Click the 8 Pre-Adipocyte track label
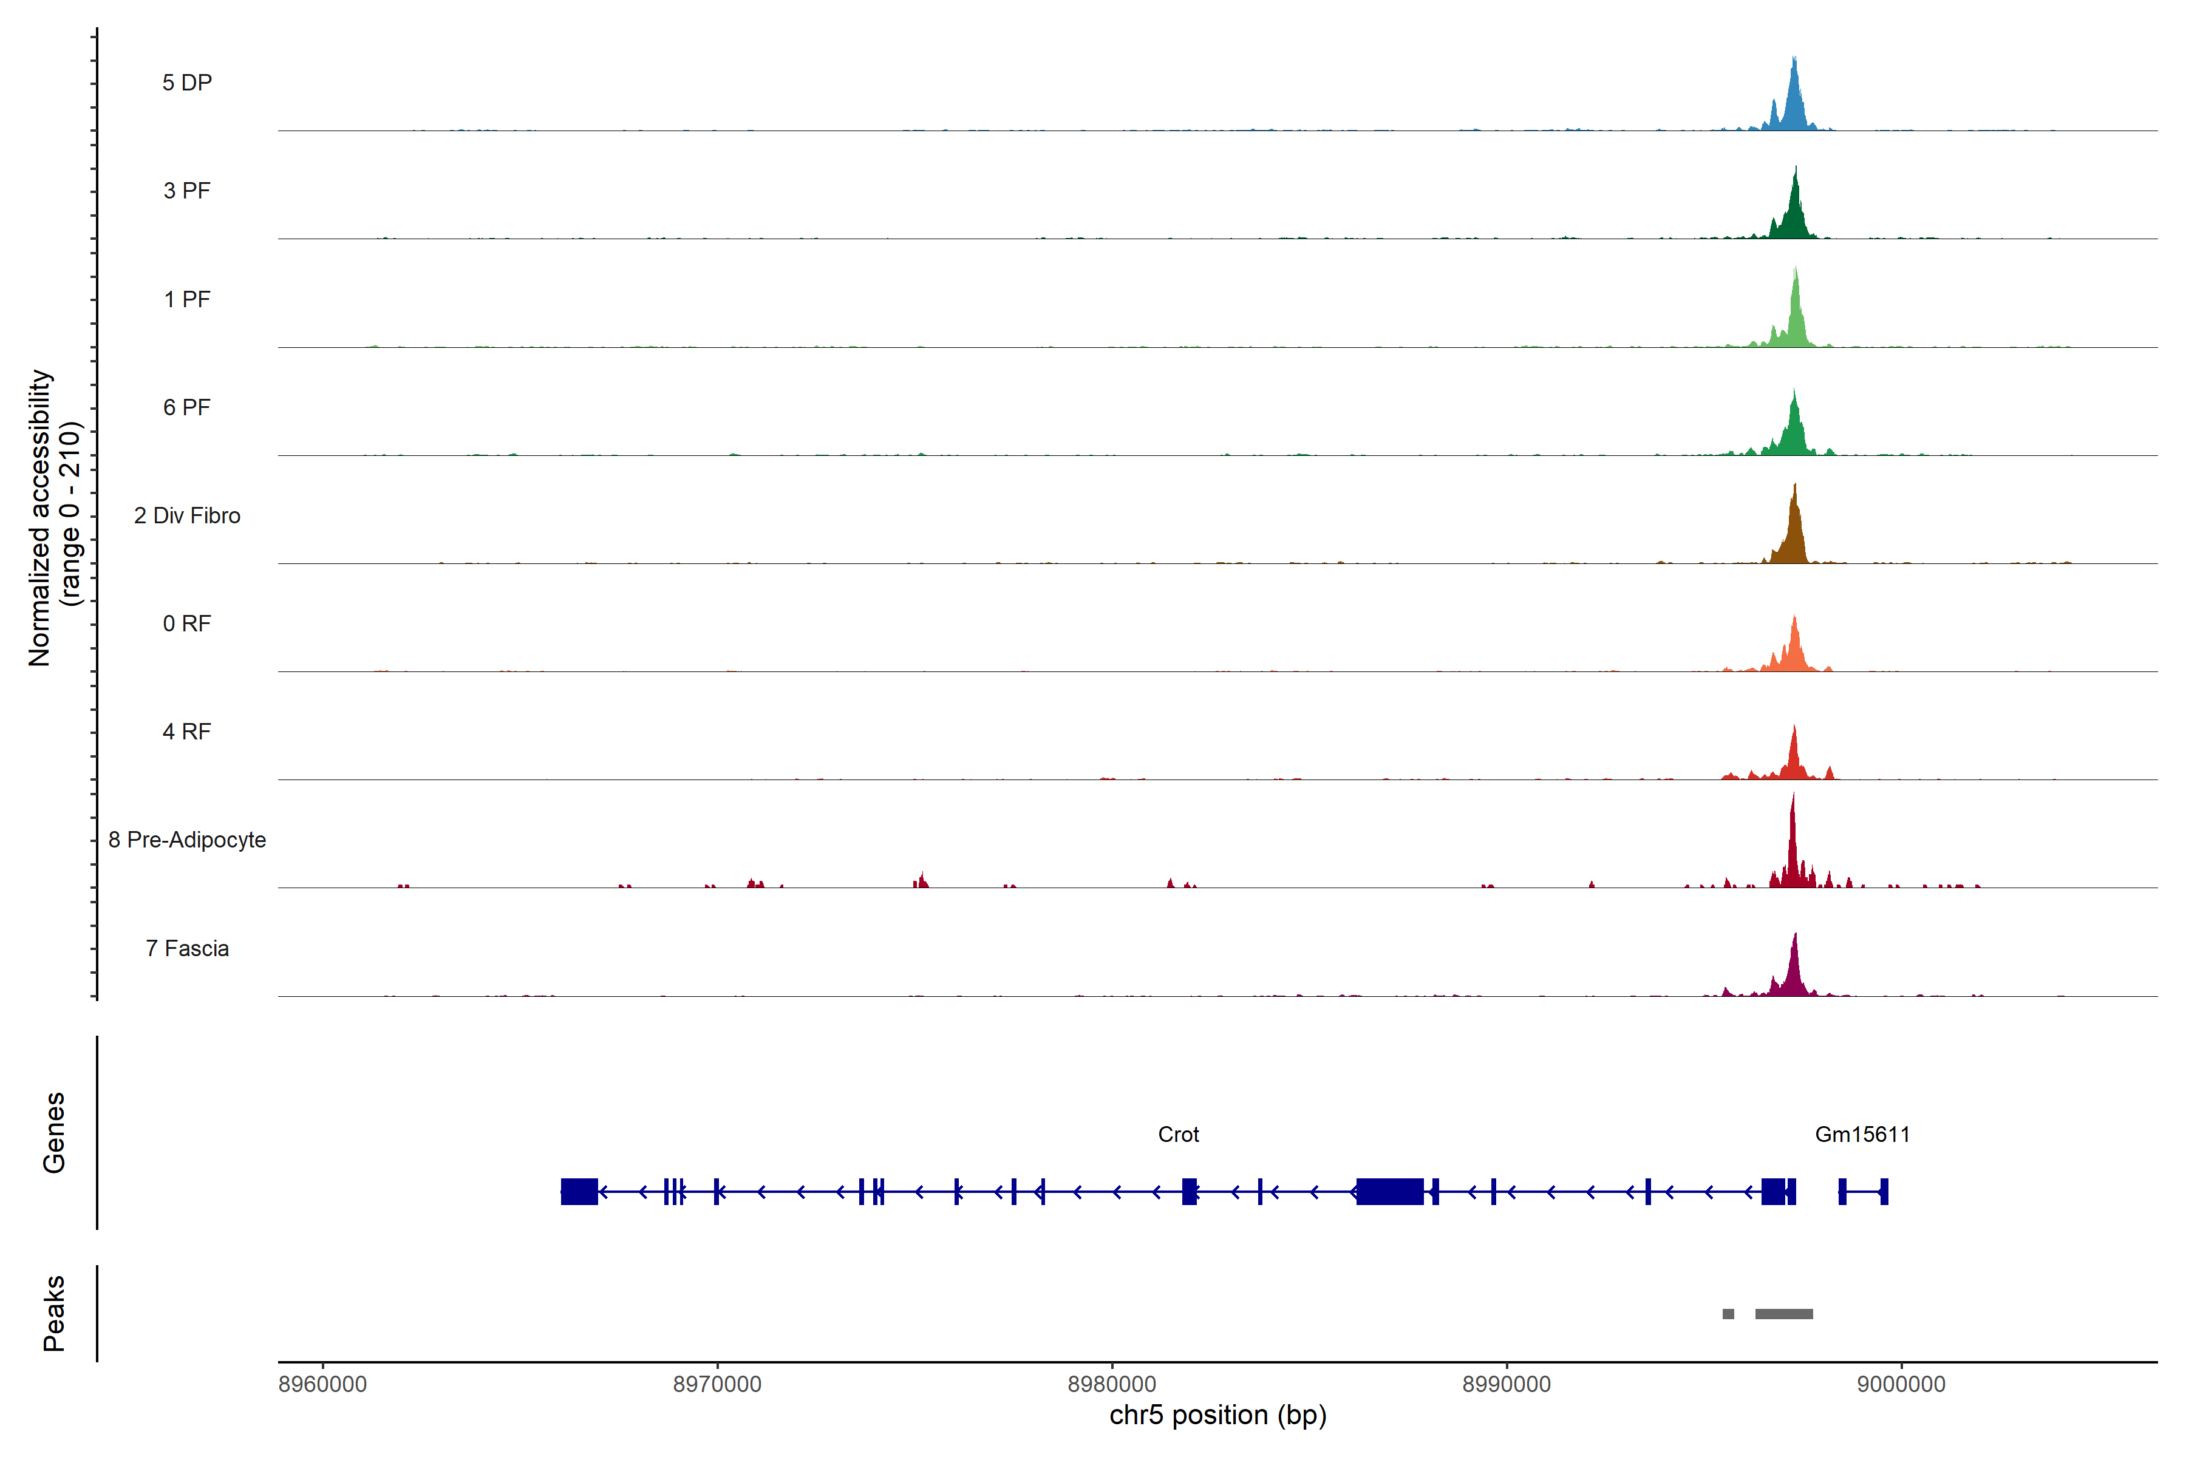 pos(187,839)
